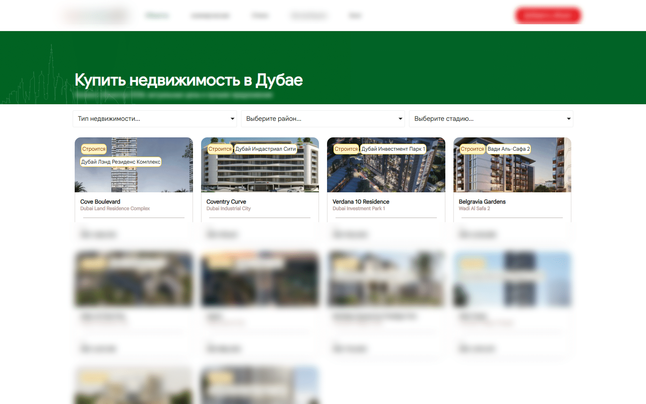Image resolution: width=646 pixels, height=404 pixels.
Task: Open the 'Тип недвижимости...' dropdown
Action: [x=155, y=119]
